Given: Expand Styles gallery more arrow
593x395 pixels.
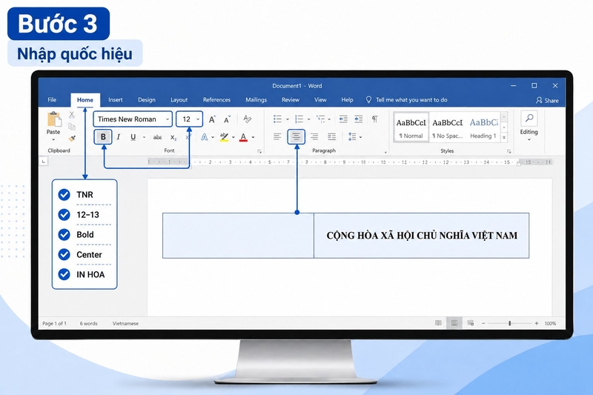Looking at the screenshot, I should click(x=504, y=138).
